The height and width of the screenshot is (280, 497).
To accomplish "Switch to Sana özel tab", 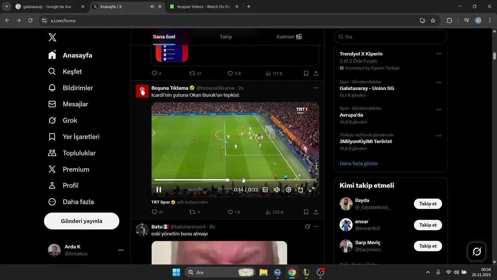I will point(164,37).
